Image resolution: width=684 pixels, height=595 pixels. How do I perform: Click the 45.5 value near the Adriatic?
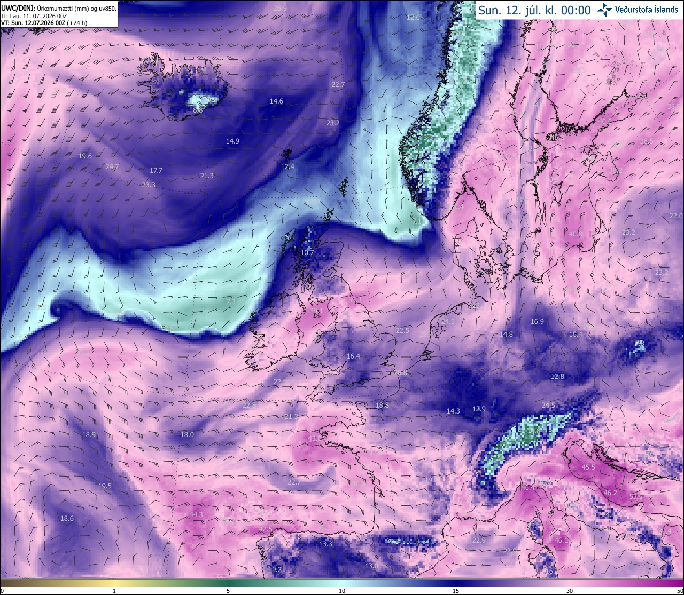pos(588,467)
